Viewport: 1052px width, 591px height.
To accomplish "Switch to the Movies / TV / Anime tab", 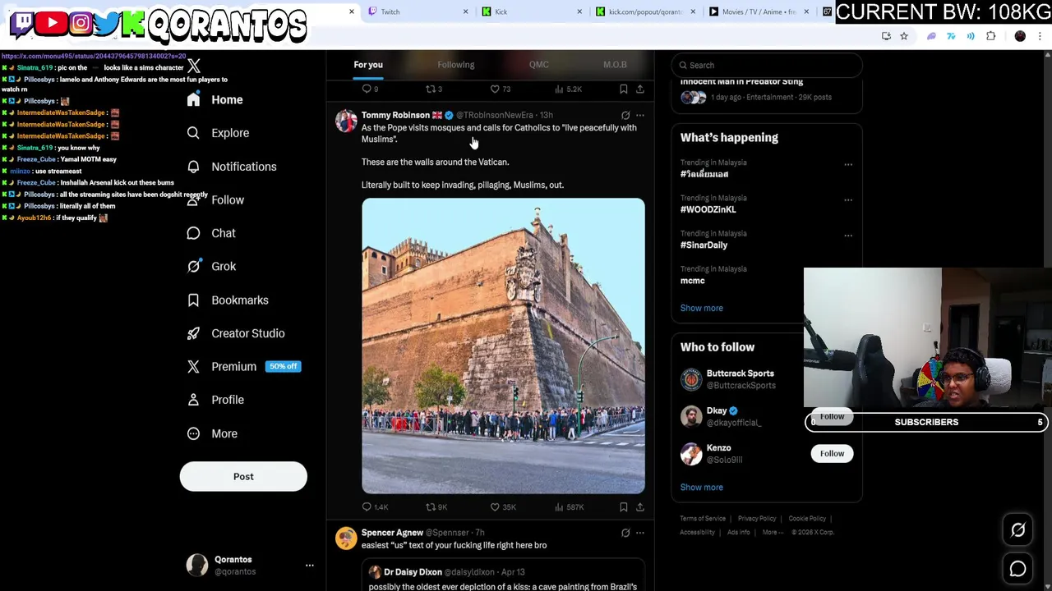I will click(757, 11).
